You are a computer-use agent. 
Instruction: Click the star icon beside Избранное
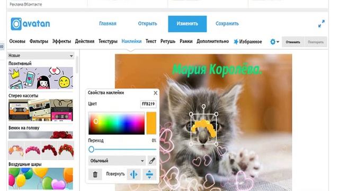click(236, 41)
